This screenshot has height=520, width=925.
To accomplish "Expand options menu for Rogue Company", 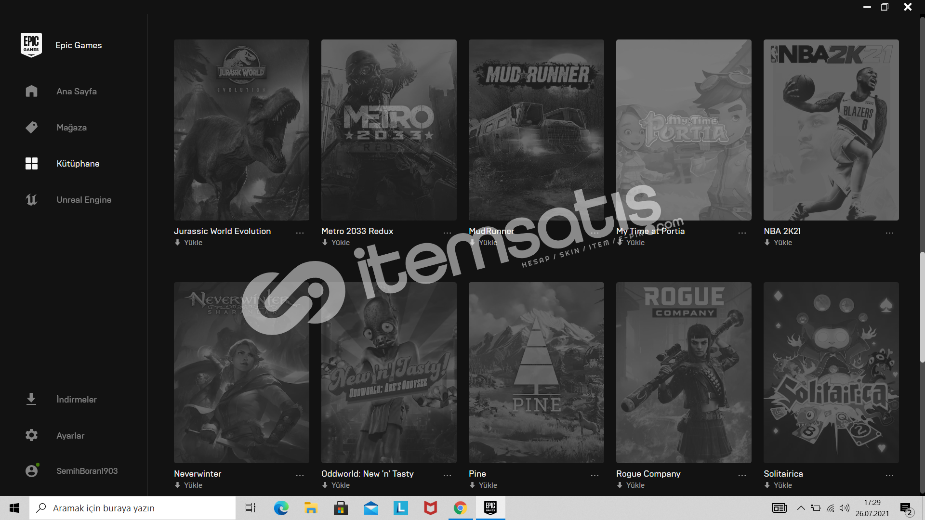I will coord(742,475).
